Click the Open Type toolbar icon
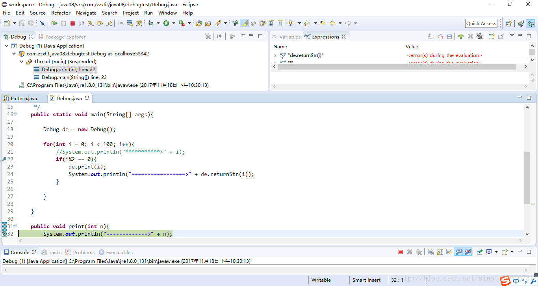 click(x=199, y=23)
